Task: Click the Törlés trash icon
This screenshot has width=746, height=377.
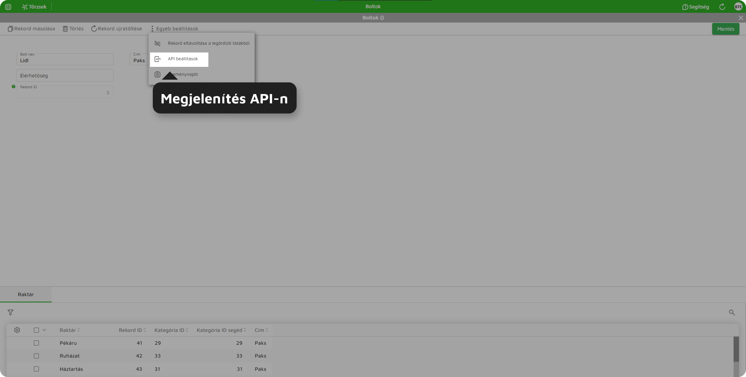Action: 65,29
